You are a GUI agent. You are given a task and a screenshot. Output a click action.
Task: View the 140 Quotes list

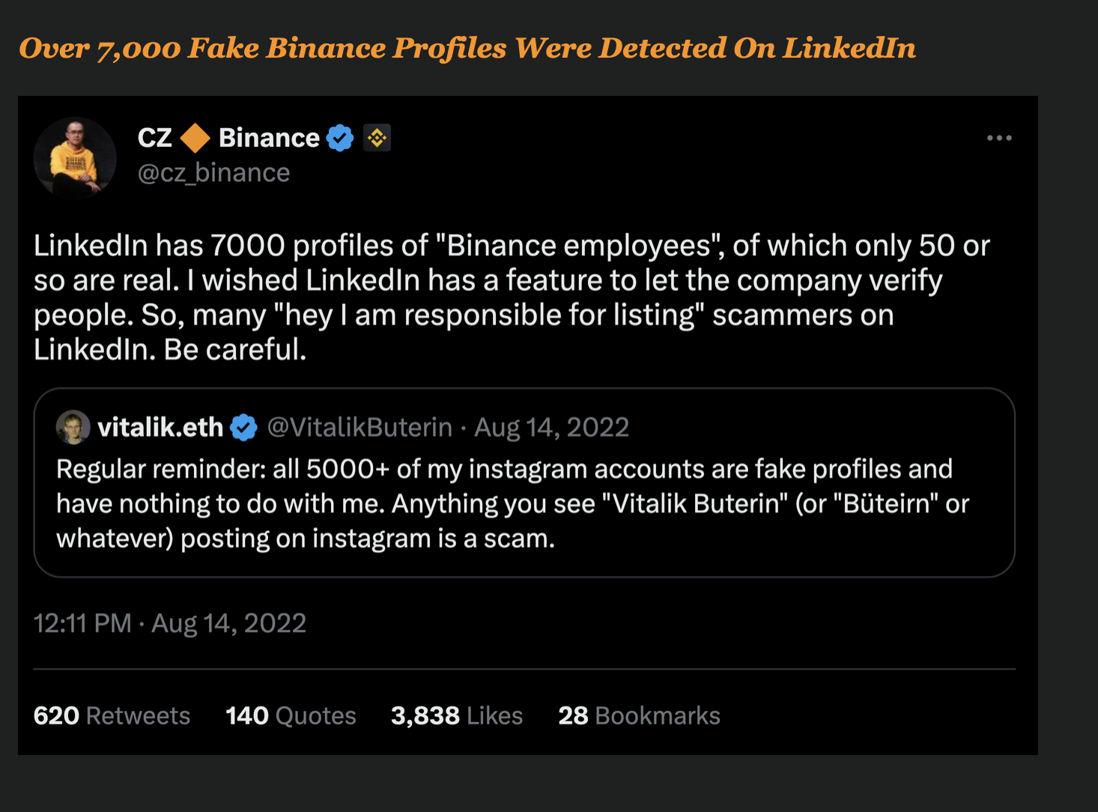pyautogui.click(x=291, y=715)
